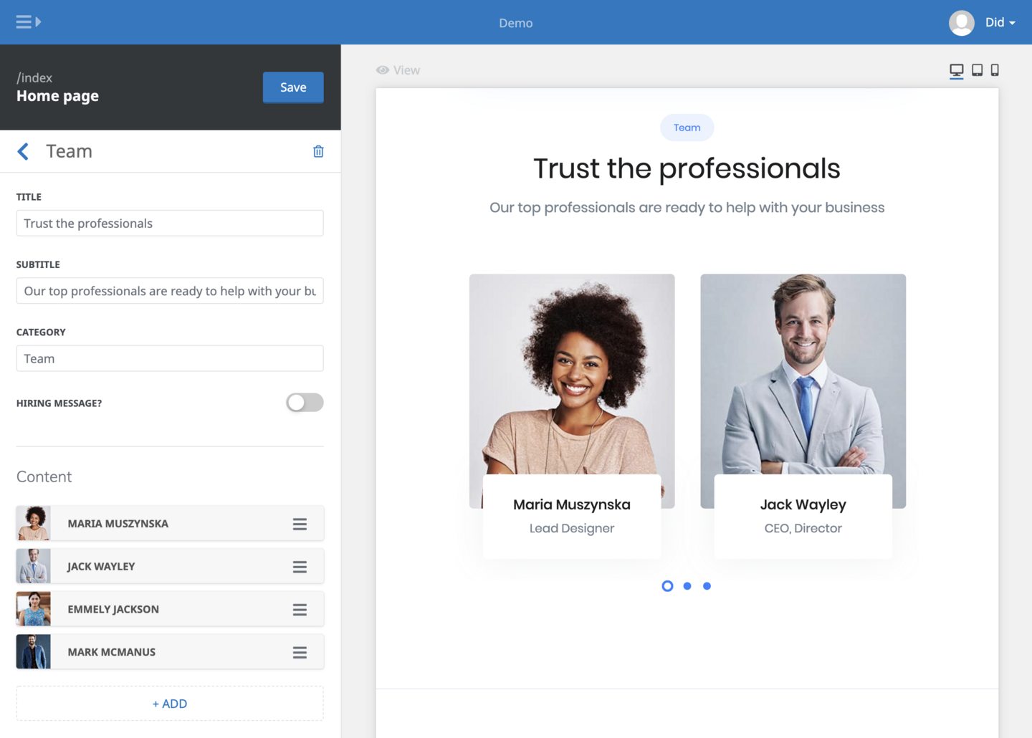Switch to desktop preview icon
Image resolution: width=1032 pixels, height=738 pixels.
click(956, 70)
